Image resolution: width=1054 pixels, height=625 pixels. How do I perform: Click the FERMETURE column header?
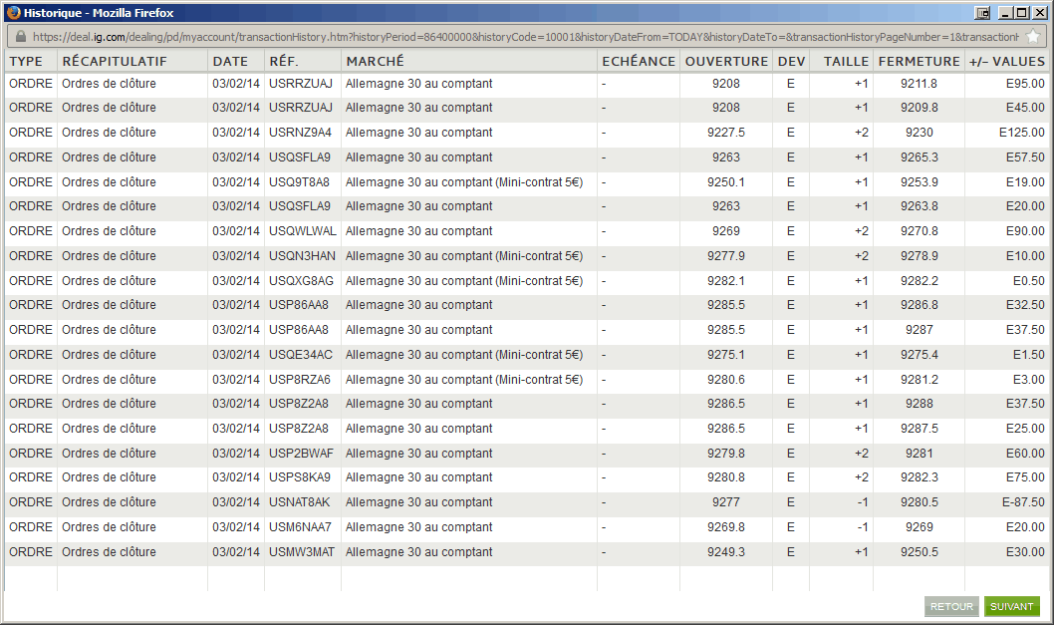click(919, 61)
